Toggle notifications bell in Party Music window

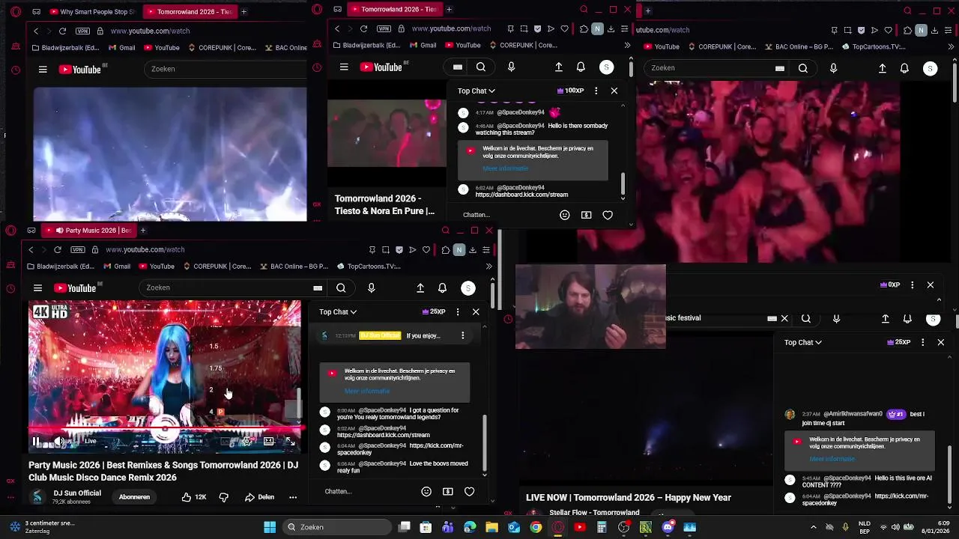coord(442,288)
